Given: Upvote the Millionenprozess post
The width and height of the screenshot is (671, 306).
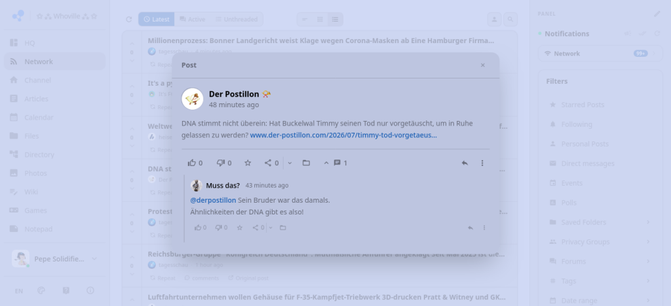Looking at the screenshot, I should 132,44.
